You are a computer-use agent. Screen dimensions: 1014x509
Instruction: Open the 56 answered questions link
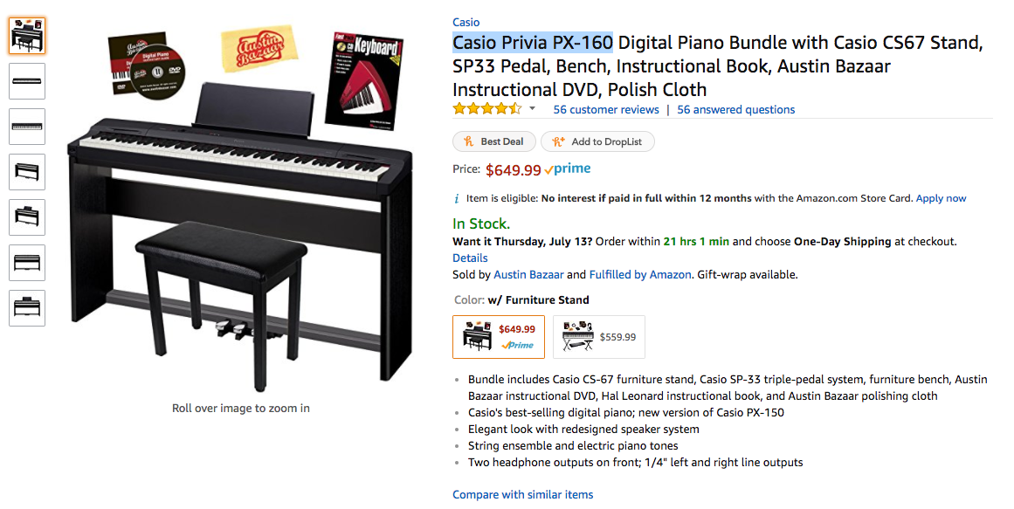click(735, 109)
